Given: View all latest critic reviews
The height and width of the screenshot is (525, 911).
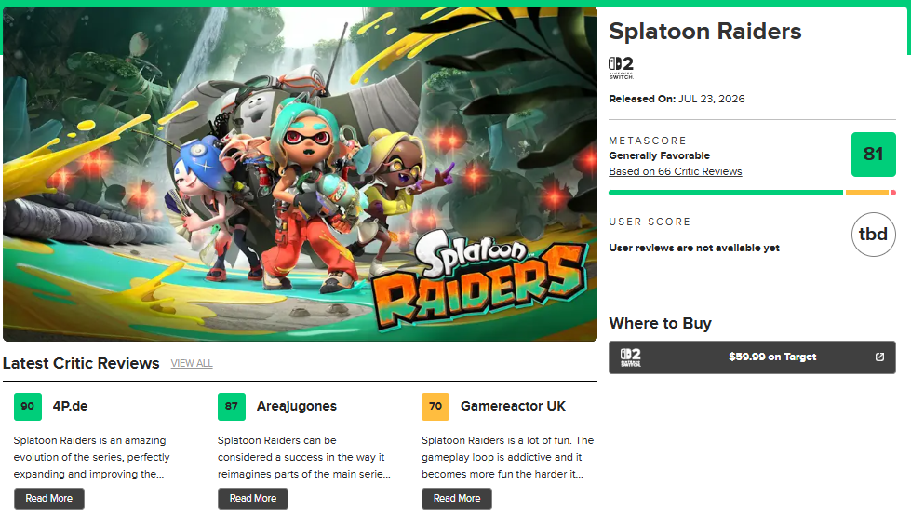Looking at the screenshot, I should pyautogui.click(x=192, y=363).
